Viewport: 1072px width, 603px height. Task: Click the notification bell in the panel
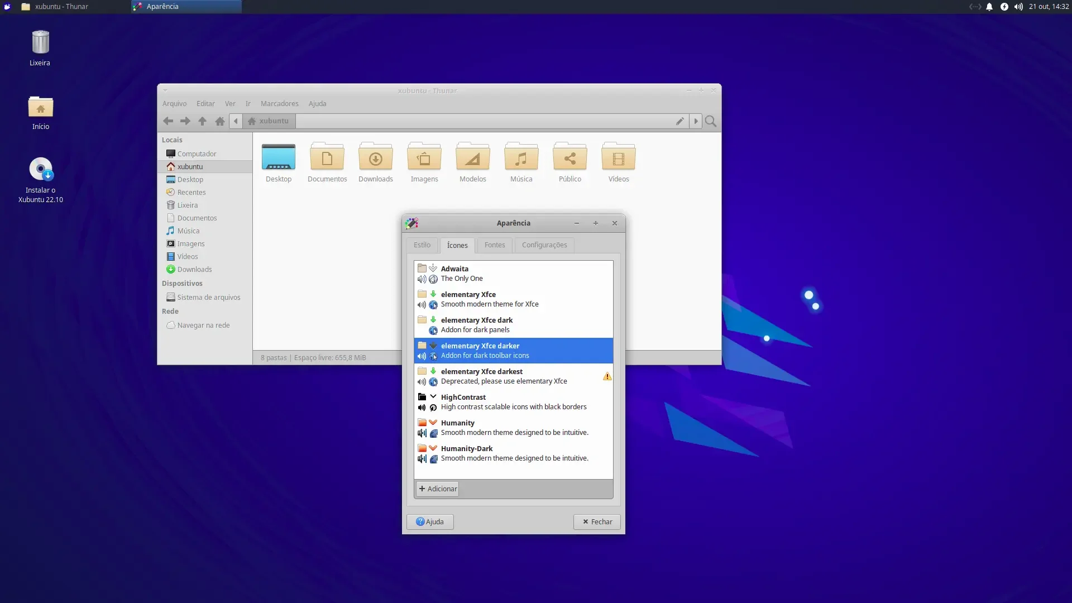pyautogui.click(x=989, y=7)
